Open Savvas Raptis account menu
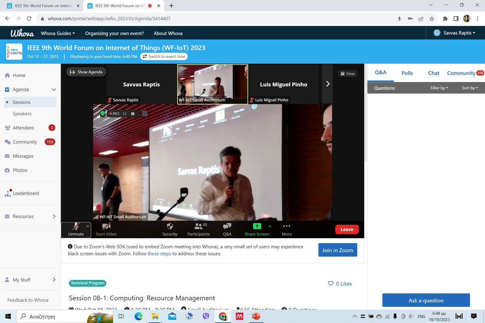Image resolution: width=485 pixels, height=323 pixels. point(454,33)
